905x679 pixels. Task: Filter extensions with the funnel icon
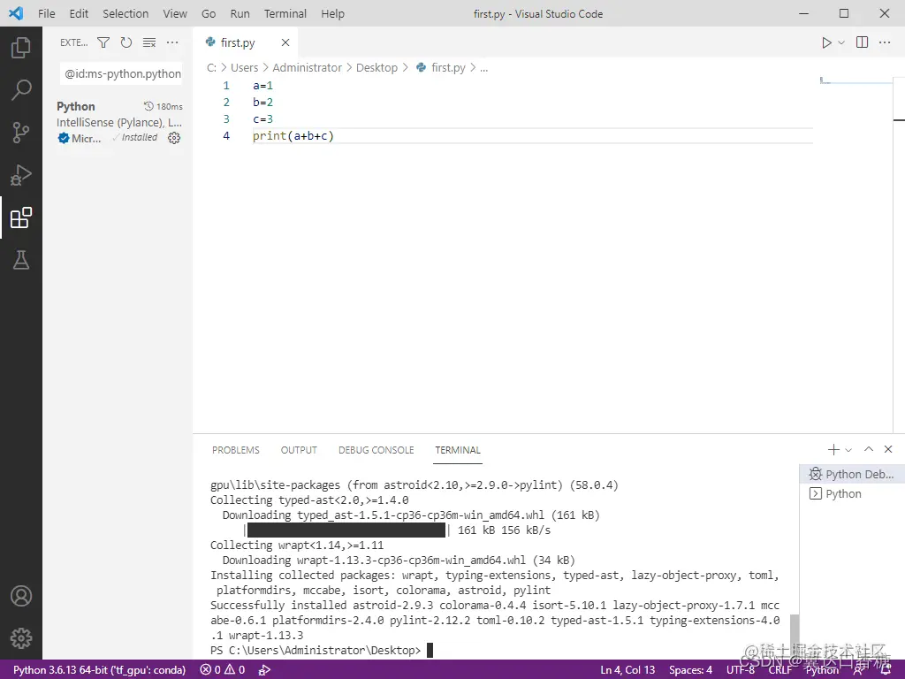click(103, 42)
